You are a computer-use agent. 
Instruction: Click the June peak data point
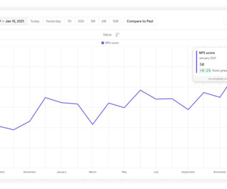tap(140, 90)
